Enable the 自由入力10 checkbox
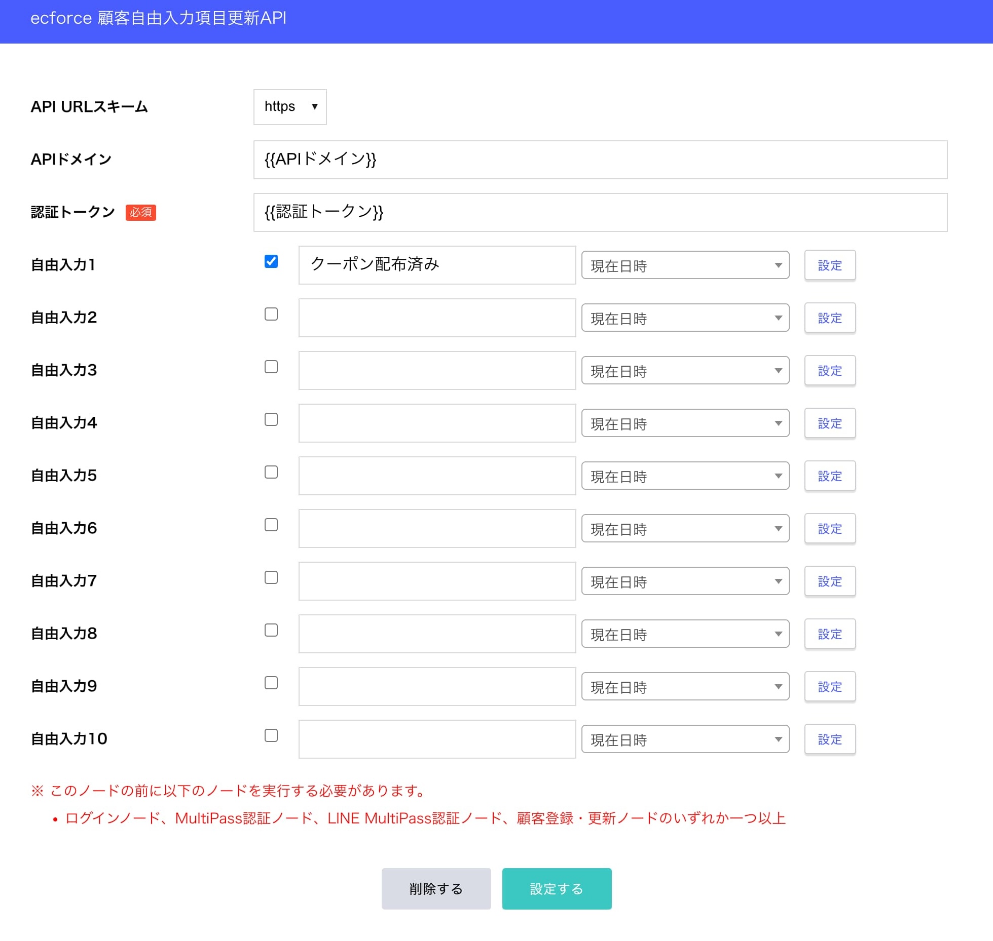This screenshot has width=993, height=941. pos(271,735)
